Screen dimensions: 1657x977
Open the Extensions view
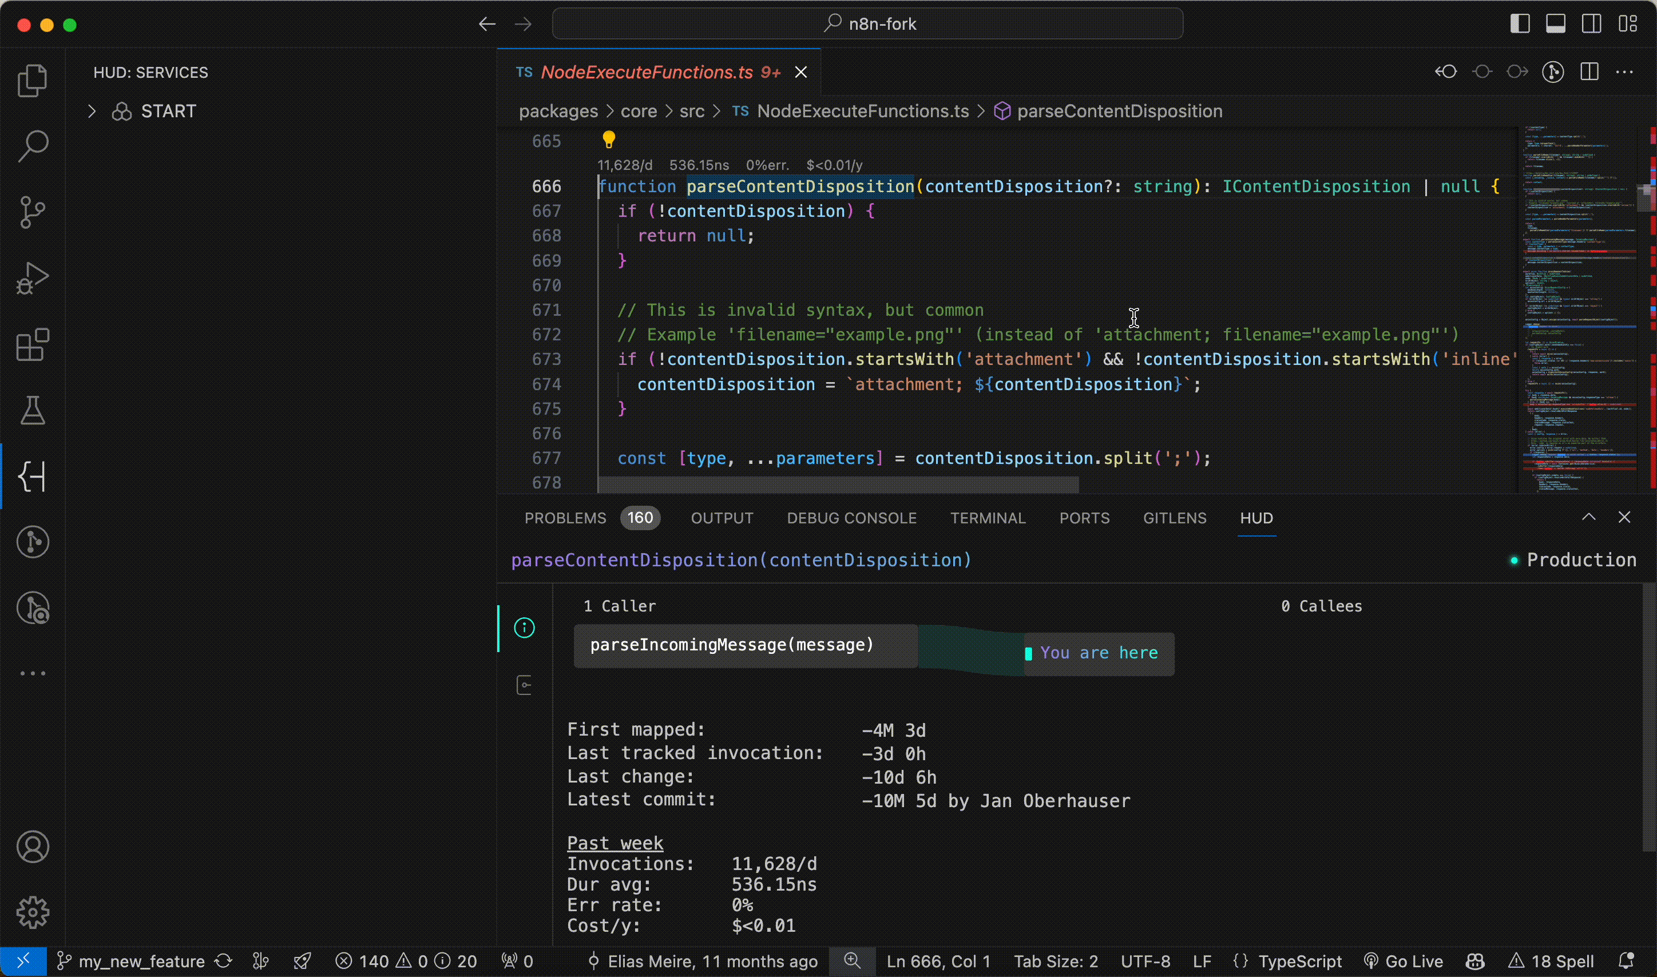tap(32, 344)
